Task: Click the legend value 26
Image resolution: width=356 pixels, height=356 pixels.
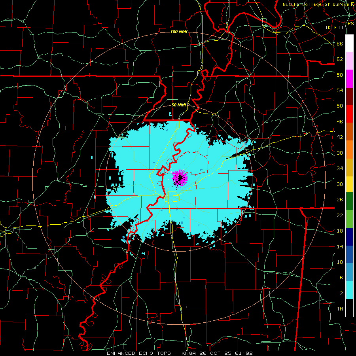Action: point(340,200)
